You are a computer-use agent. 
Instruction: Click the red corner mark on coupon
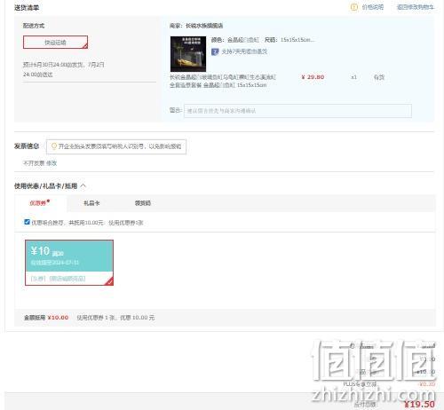109,281
